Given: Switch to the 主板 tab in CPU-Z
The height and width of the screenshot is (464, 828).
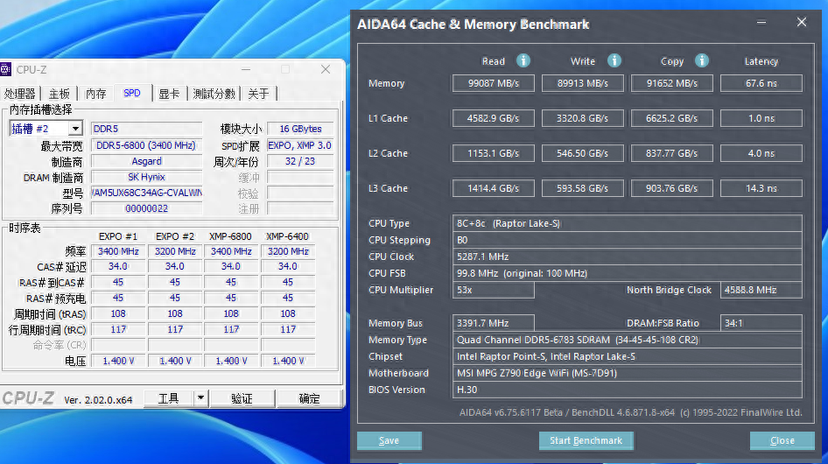Looking at the screenshot, I should pos(60,94).
